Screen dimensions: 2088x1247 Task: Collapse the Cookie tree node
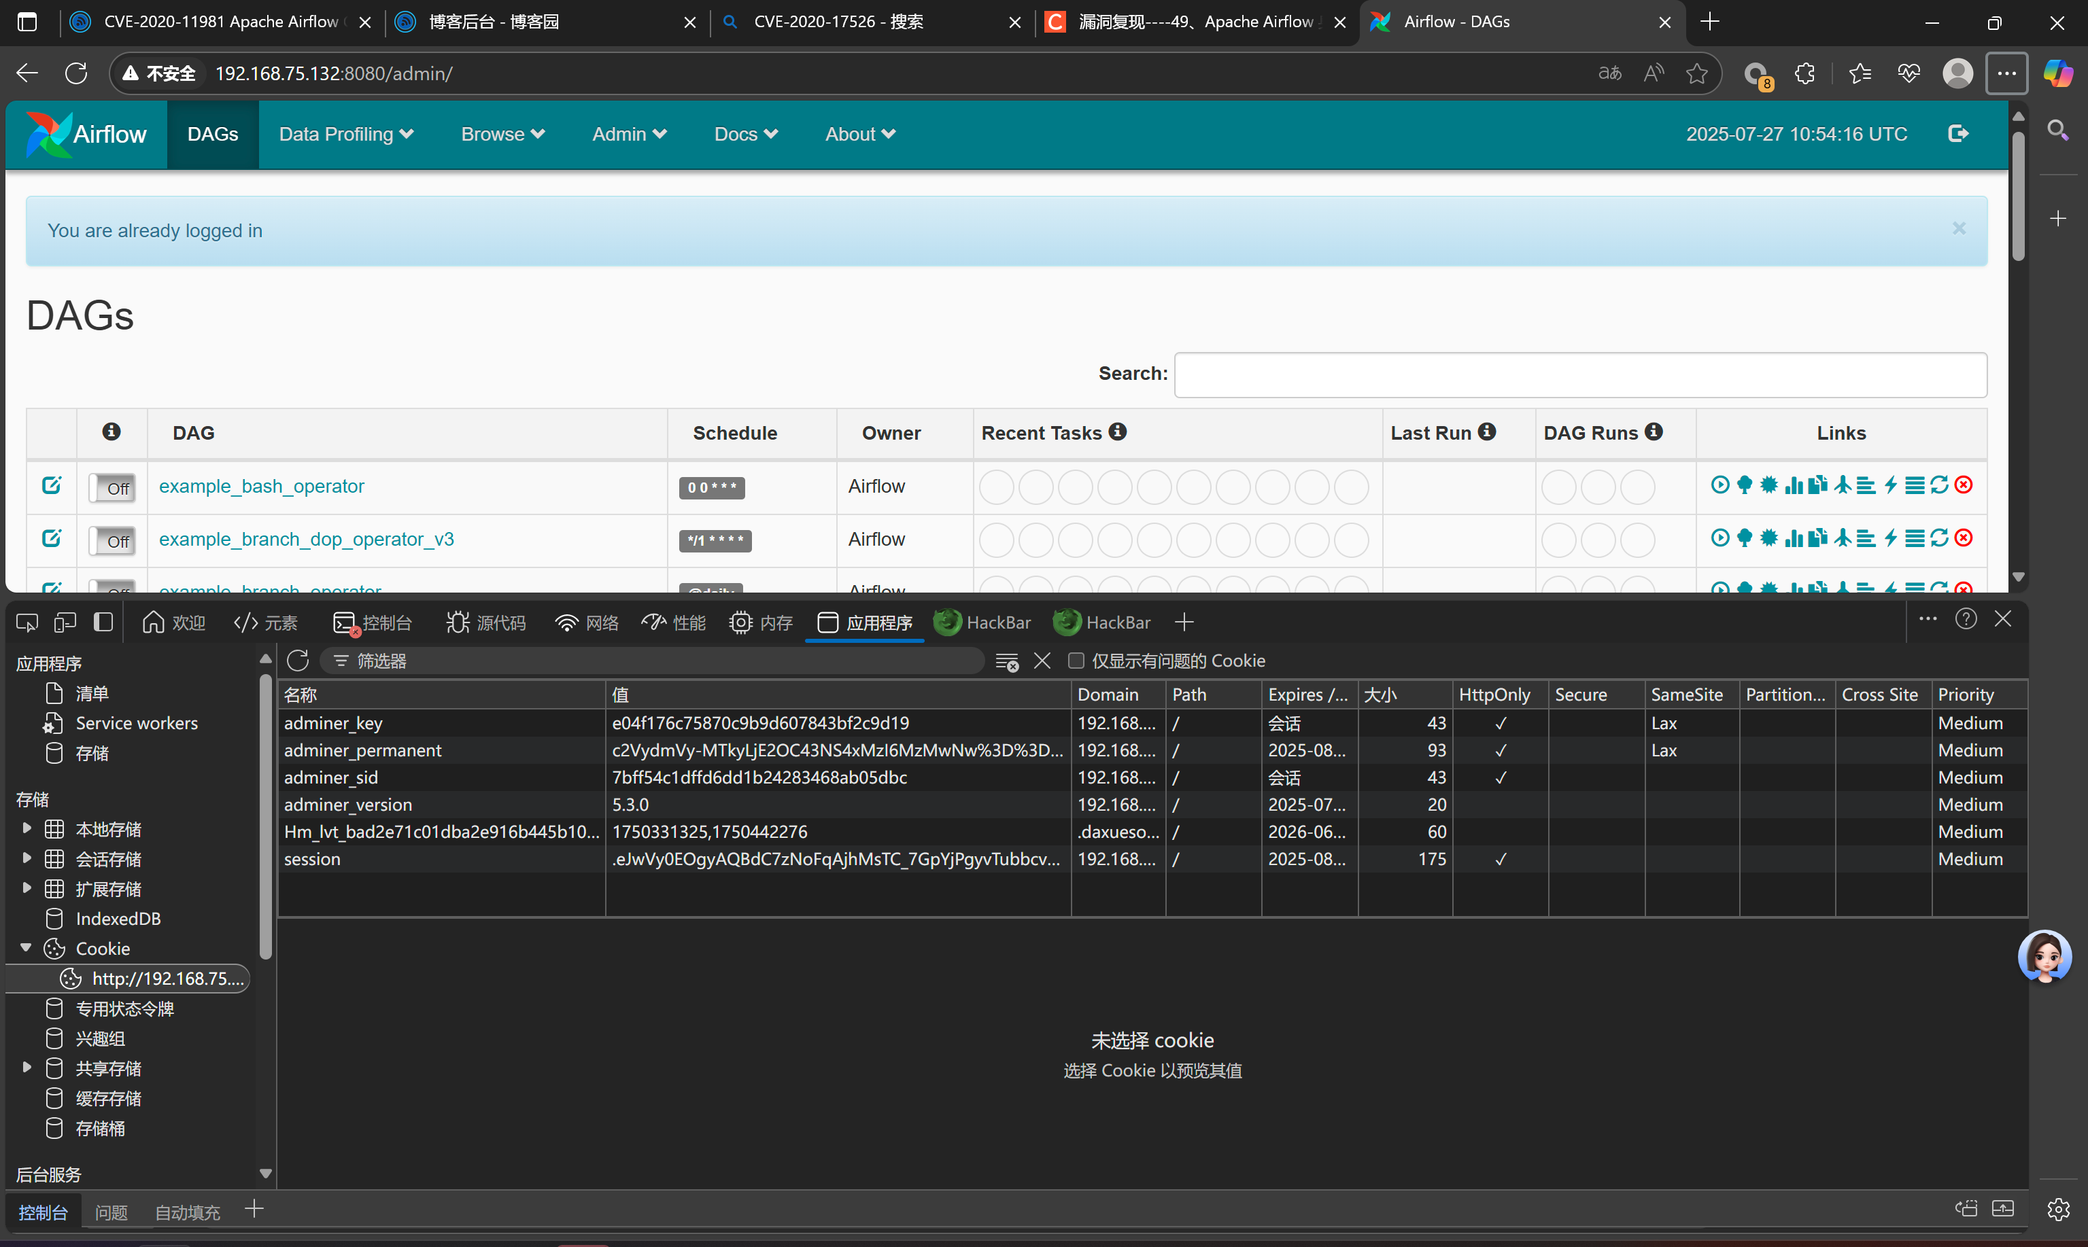pyautogui.click(x=26, y=948)
